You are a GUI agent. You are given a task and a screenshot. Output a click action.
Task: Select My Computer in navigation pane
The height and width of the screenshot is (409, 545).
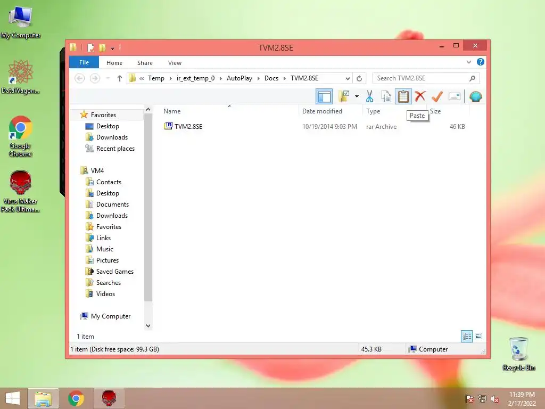click(111, 316)
